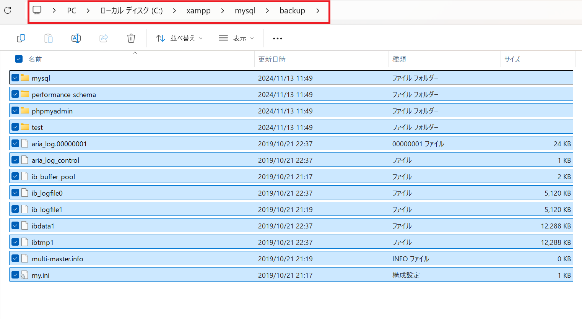Uncheck the checkbox for the ibdata1 file
Image resolution: width=582 pixels, height=319 pixels.
tap(15, 226)
